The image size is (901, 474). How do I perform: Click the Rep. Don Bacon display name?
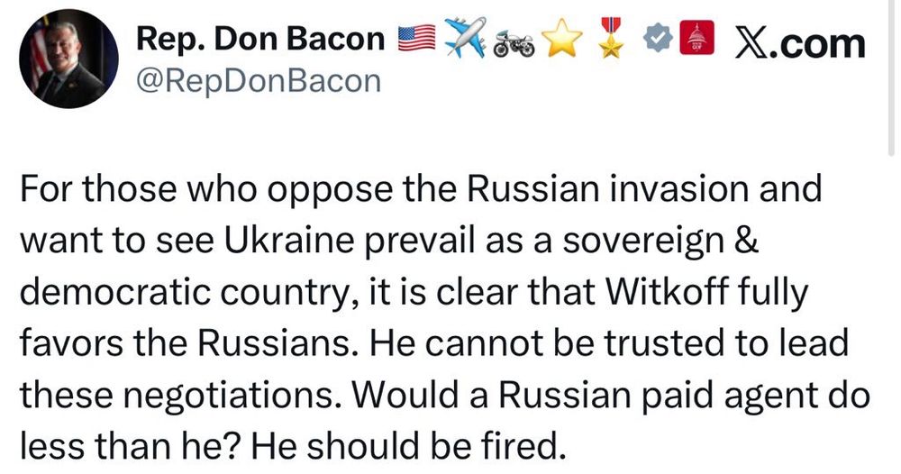click(260, 39)
